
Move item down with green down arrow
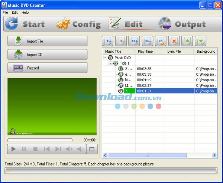(201, 41)
